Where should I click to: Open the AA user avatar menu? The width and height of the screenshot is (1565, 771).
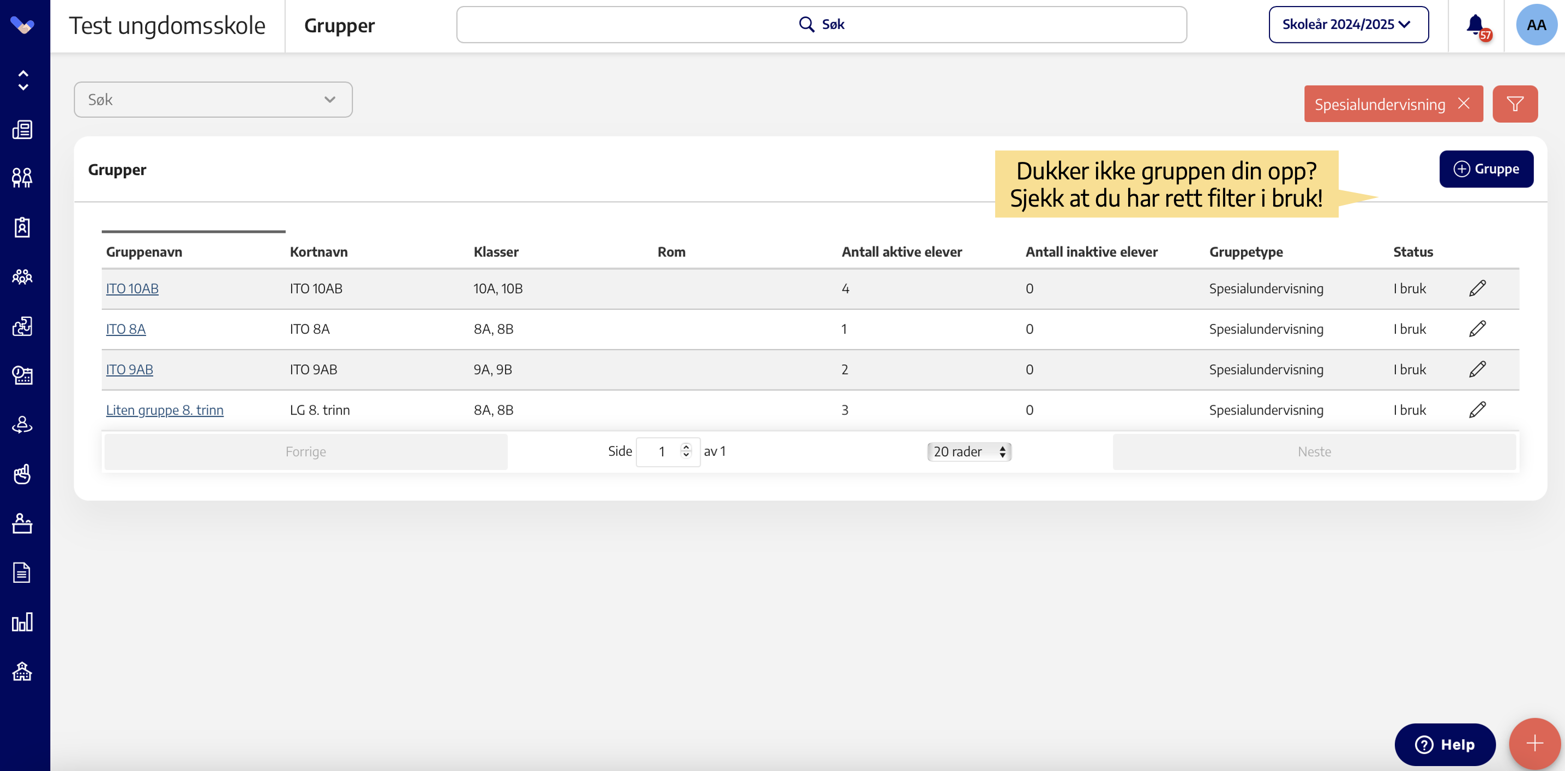(1537, 25)
